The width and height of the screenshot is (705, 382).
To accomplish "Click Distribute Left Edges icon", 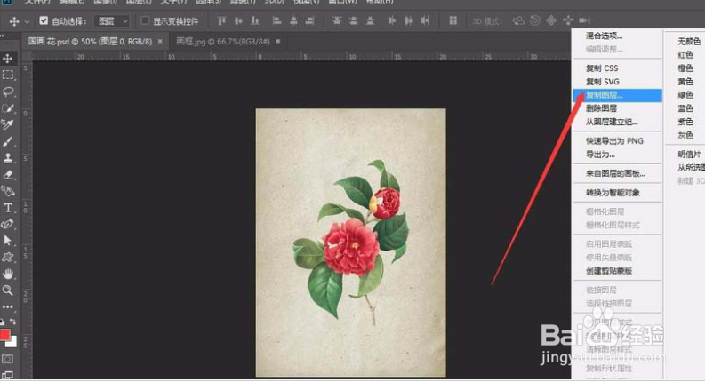I will (x=391, y=20).
